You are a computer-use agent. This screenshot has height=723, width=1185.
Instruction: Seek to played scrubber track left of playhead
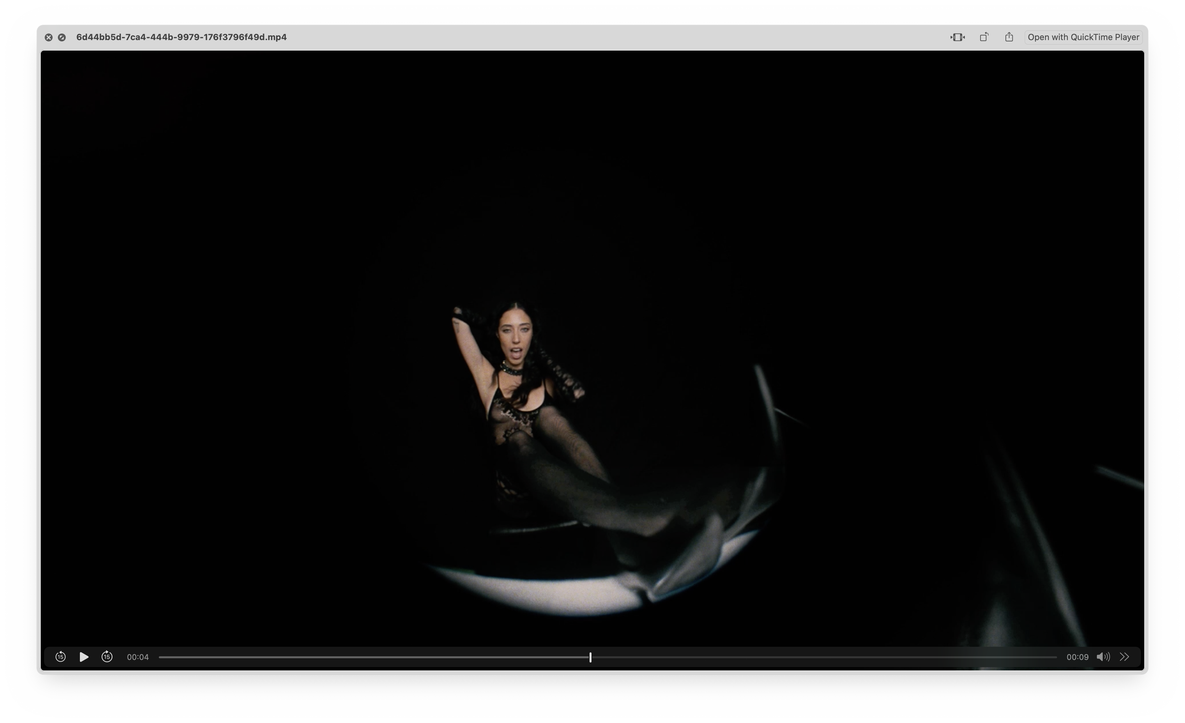[x=375, y=657]
